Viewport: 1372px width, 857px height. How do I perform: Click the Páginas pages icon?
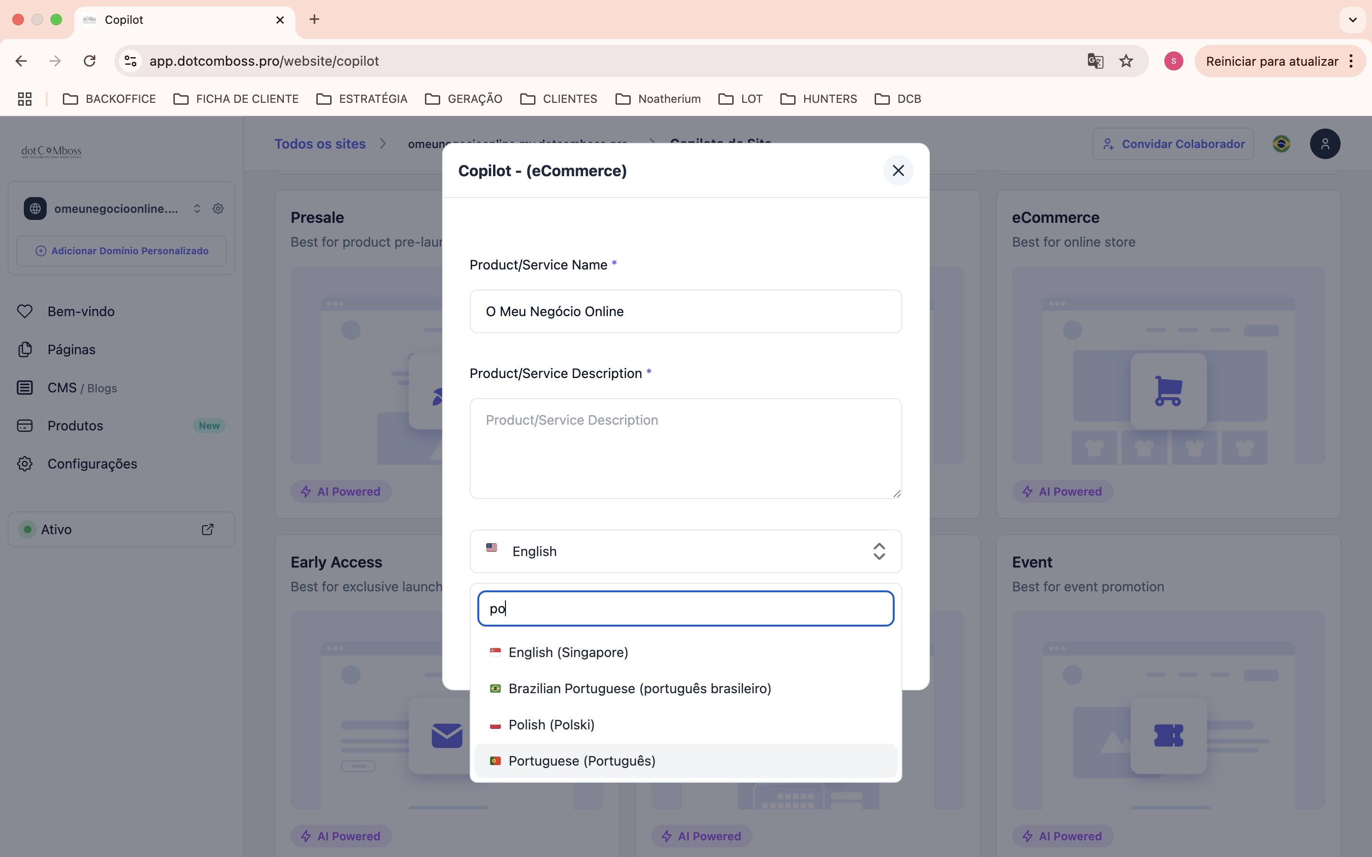pyautogui.click(x=25, y=349)
